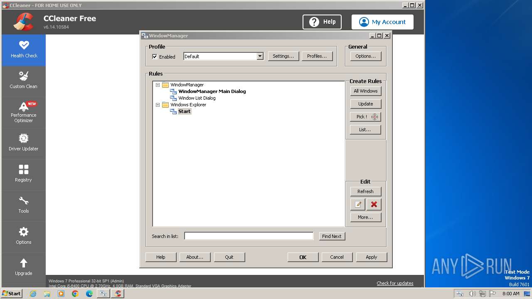Click the edit rule pencil icon
Viewport: 532px width, 299px height.
(x=358, y=204)
